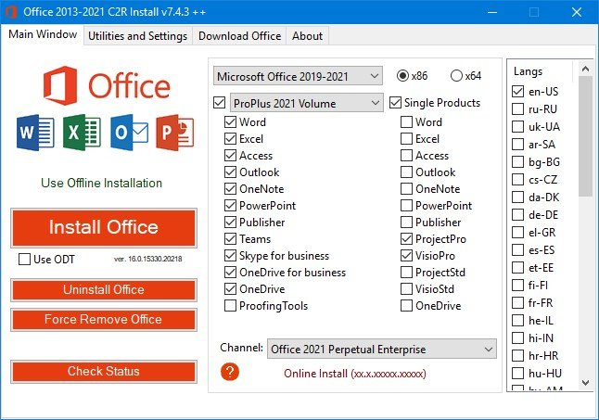Viewport: 599px width, 420px height.
Task: Click version text 16.0.15330.20218
Action: 147,259
